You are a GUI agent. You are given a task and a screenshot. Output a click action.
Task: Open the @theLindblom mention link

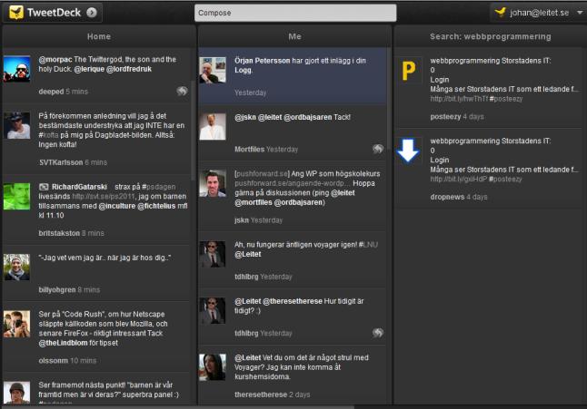(x=63, y=343)
